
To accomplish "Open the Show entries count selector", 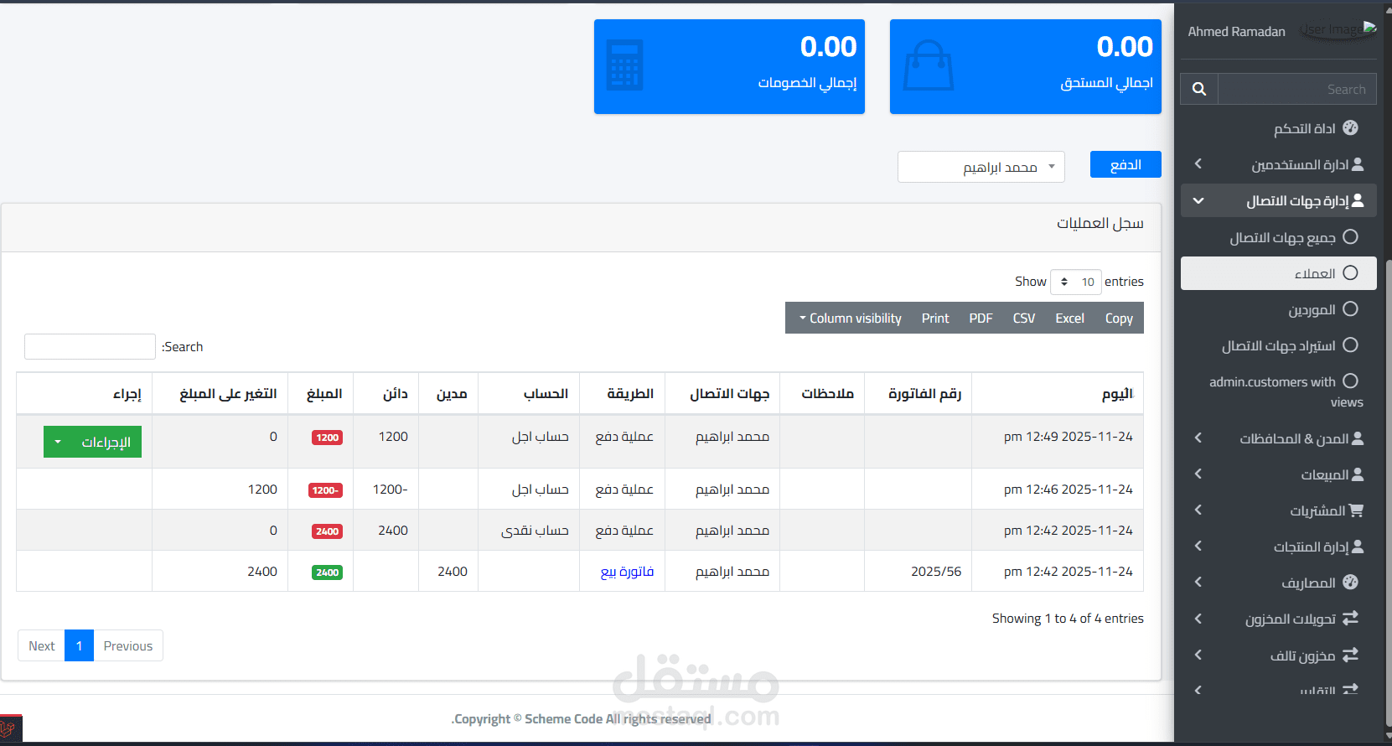I will point(1076,282).
